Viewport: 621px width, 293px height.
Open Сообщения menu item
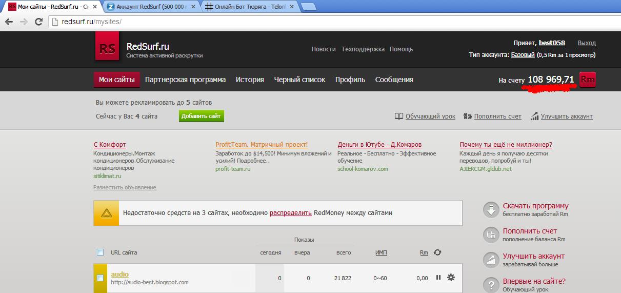click(394, 80)
